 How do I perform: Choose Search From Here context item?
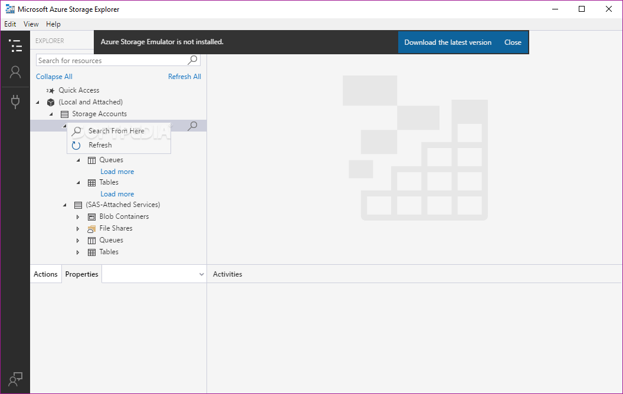pos(119,131)
